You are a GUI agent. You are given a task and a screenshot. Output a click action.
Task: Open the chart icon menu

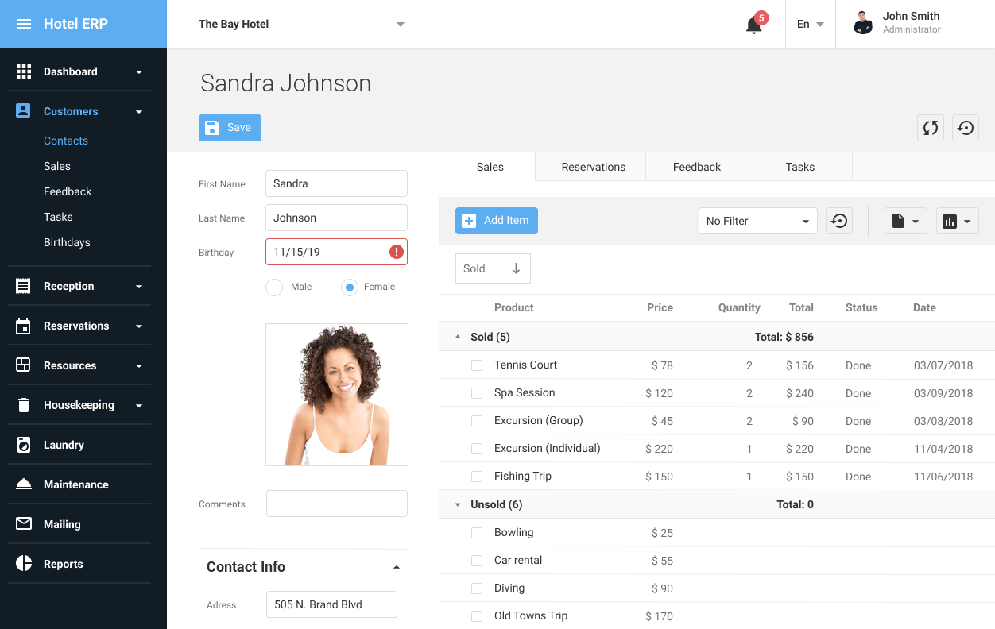pyautogui.click(x=957, y=221)
